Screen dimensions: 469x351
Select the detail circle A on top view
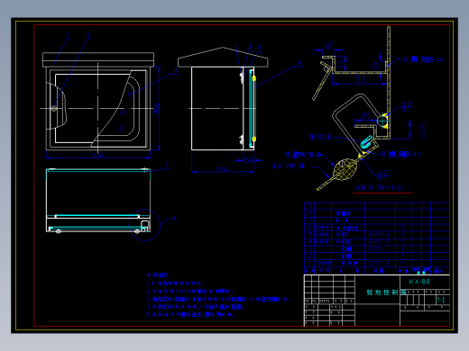(144, 225)
